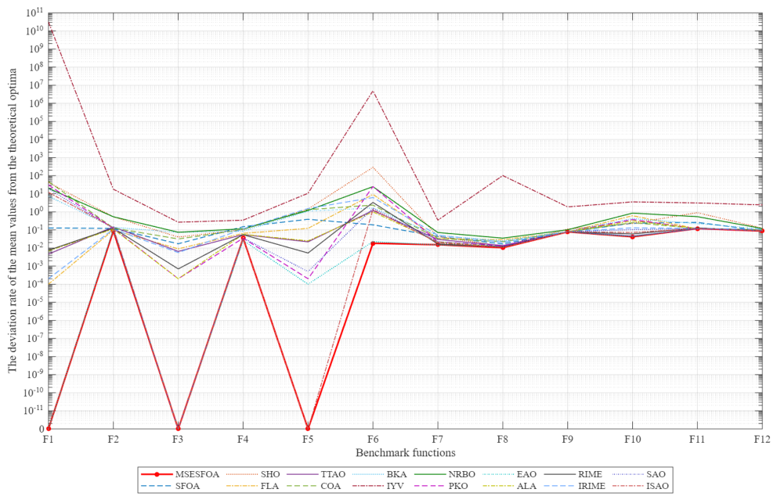The width and height of the screenshot is (777, 500).
Task: Select the F4 x-axis tick label
Action: 243,439
